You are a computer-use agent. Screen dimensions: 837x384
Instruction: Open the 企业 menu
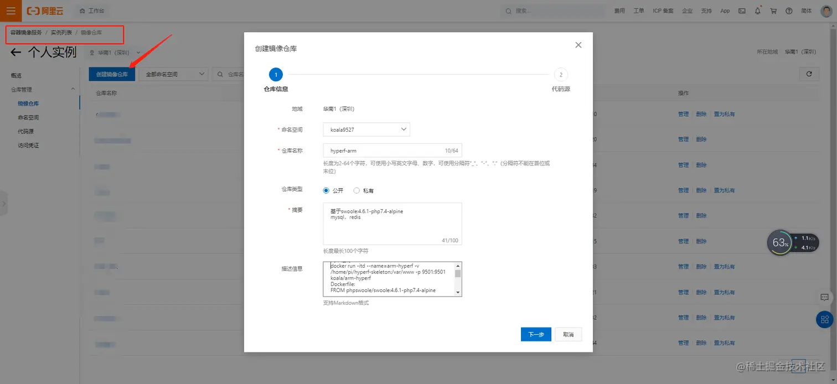(x=688, y=11)
